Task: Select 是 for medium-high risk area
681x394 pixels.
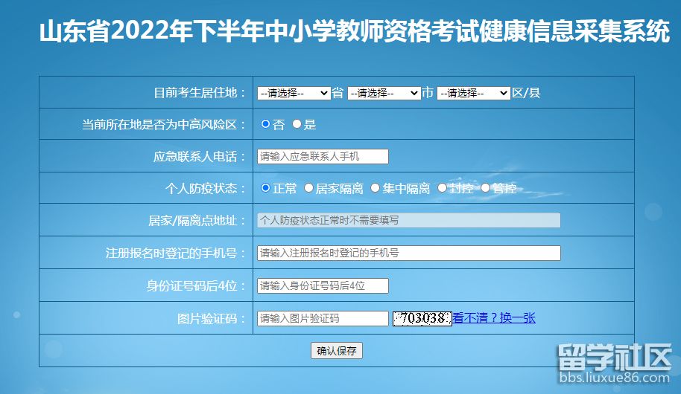Action: [x=297, y=125]
